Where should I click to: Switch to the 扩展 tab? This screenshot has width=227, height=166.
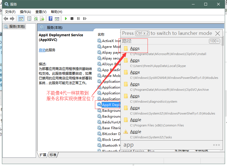pos(43,155)
